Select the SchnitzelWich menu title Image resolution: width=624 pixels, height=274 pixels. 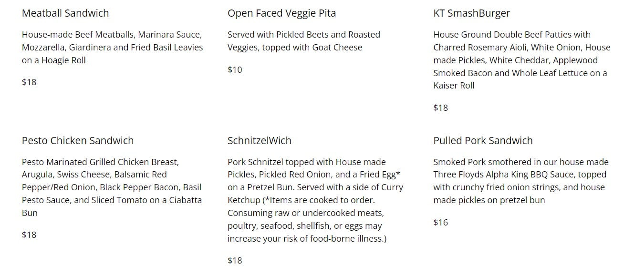pos(260,141)
